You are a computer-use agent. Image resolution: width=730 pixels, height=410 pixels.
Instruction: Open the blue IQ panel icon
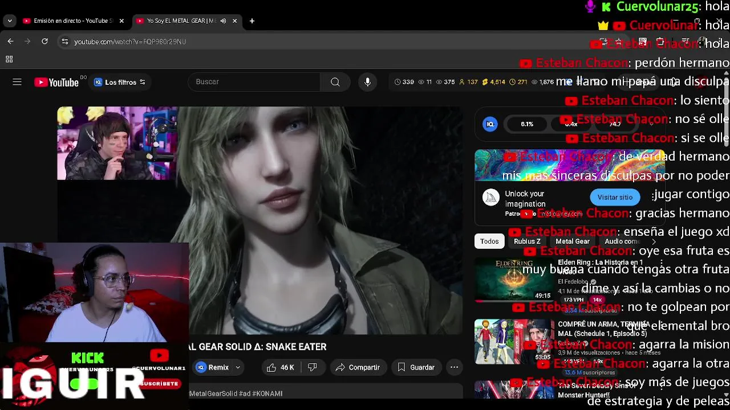(490, 124)
